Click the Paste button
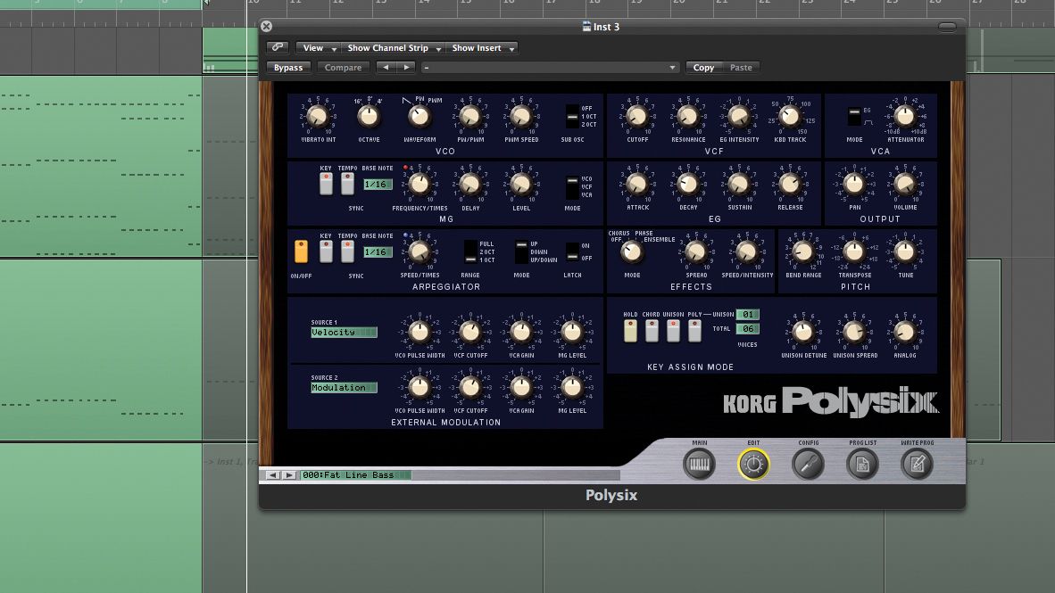 tap(741, 67)
